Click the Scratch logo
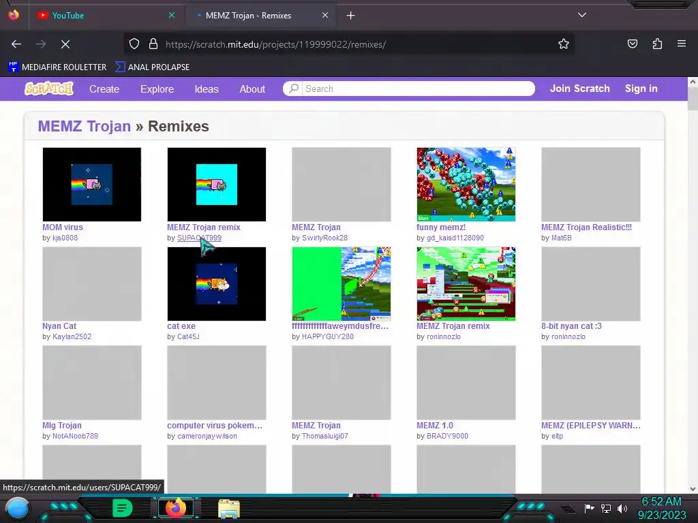Image resolution: width=698 pixels, height=523 pixels. tap(49, 89)
